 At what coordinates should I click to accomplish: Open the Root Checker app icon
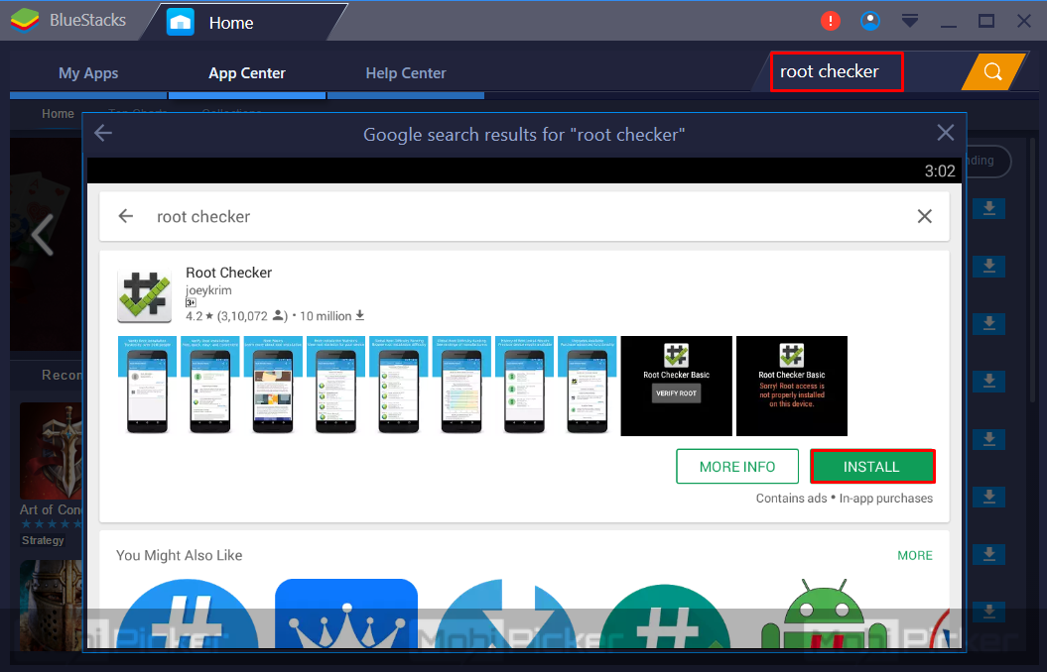coord(144,296)
